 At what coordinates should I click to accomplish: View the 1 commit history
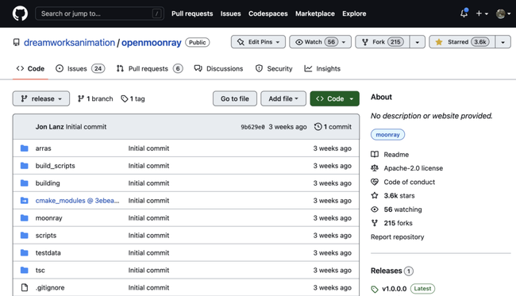coord(333,127)
